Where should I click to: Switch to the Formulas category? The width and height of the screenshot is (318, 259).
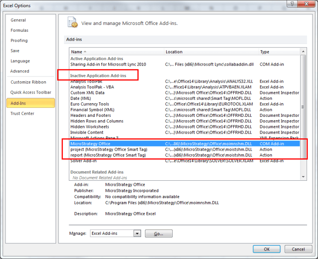(20, 30)
